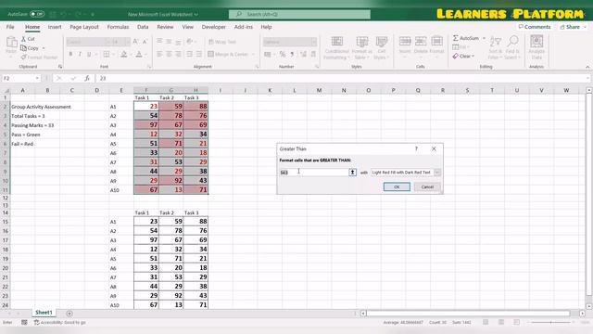Screen dimensions: 593x334
Task: Open the Help tab
Action: tap(266, 27)
